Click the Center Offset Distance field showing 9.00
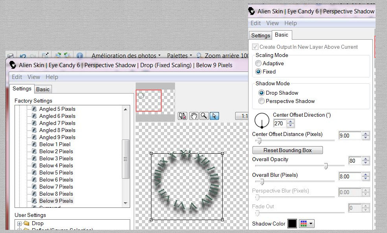387x233 pixels. click(350, 136)
